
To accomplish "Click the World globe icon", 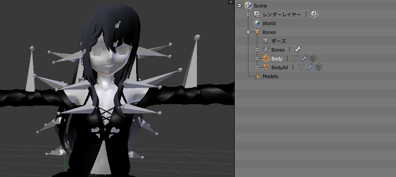I will (257, 23).
